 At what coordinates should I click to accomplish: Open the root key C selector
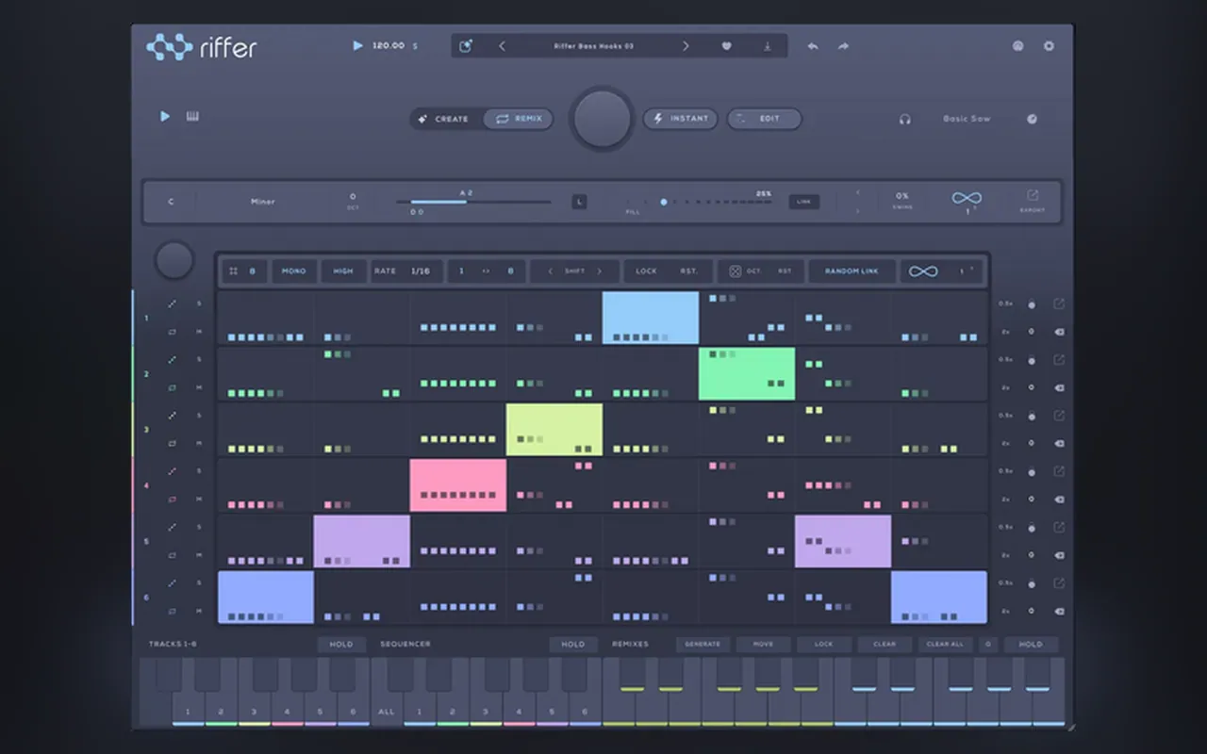pos(171,202)
